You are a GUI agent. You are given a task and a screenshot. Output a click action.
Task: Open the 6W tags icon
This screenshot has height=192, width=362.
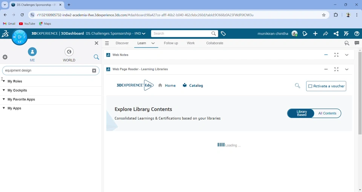click(223, 34)
